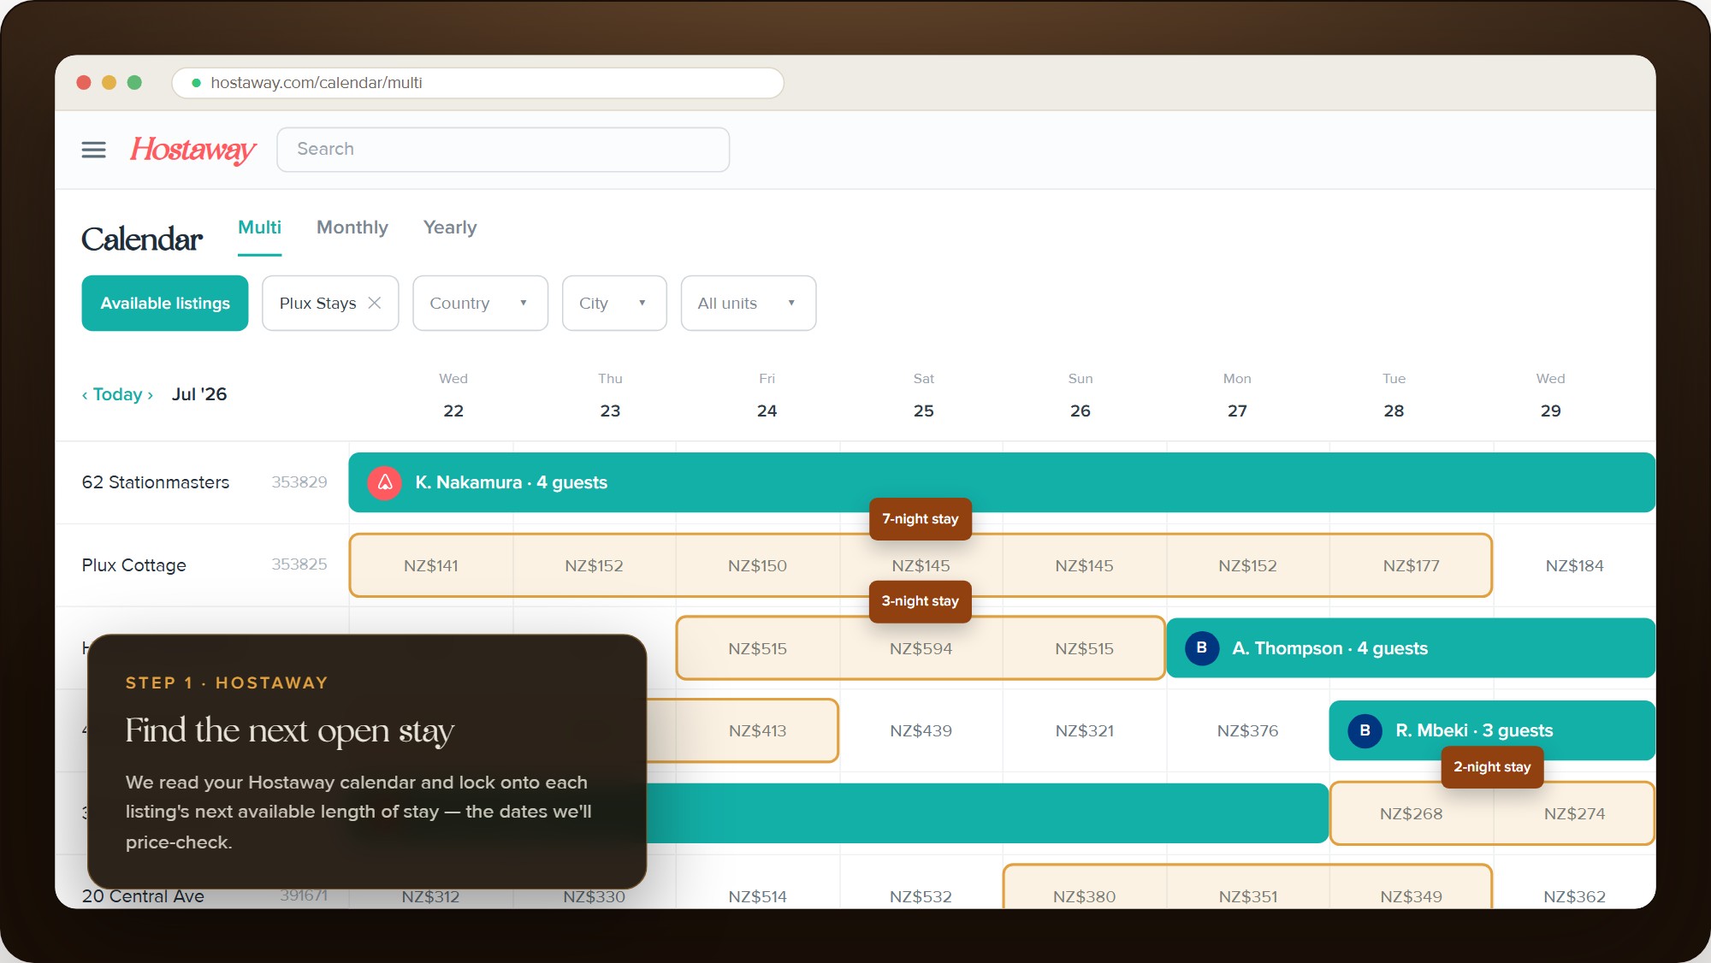Click the NZ$594 price cell
Viewport: 1711px width, 963px height.
point(921,648)
